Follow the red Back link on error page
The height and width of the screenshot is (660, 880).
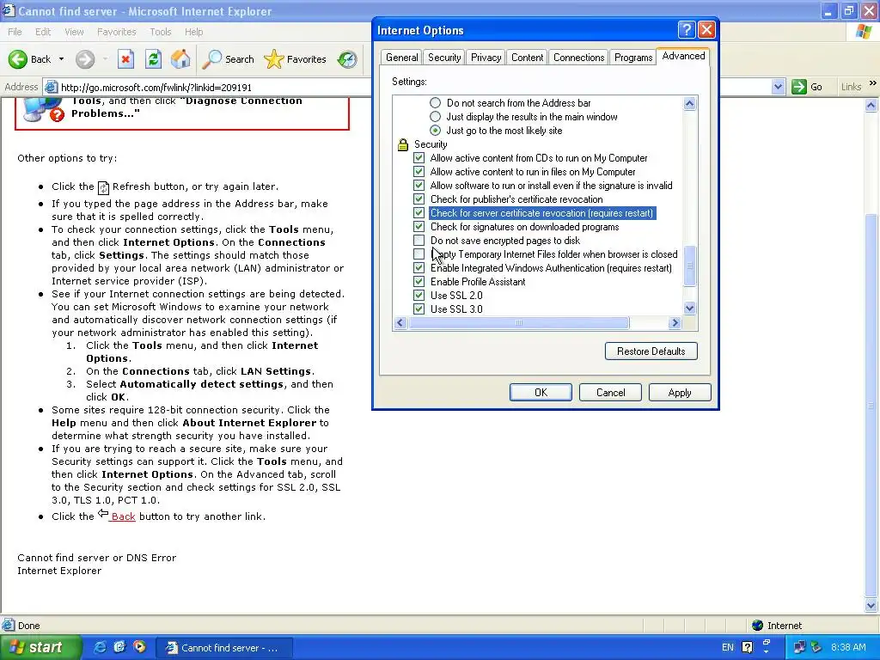coord(123,516)
